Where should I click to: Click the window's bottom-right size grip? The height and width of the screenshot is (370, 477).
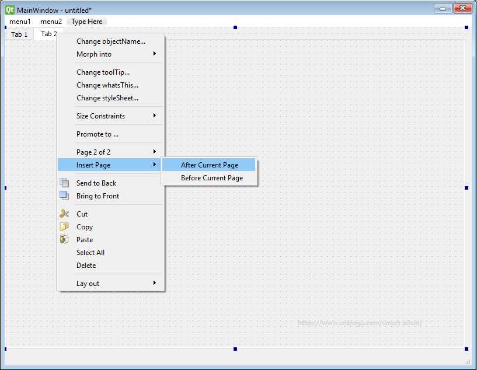pyautogui.click(x=468, y=361)
